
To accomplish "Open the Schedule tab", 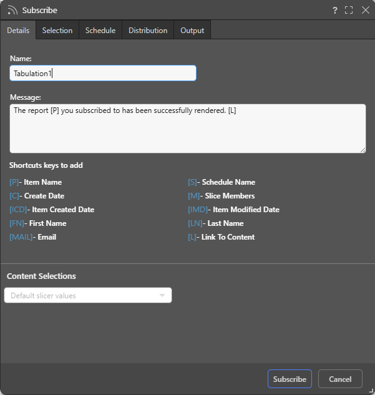I will pos(100,31).
